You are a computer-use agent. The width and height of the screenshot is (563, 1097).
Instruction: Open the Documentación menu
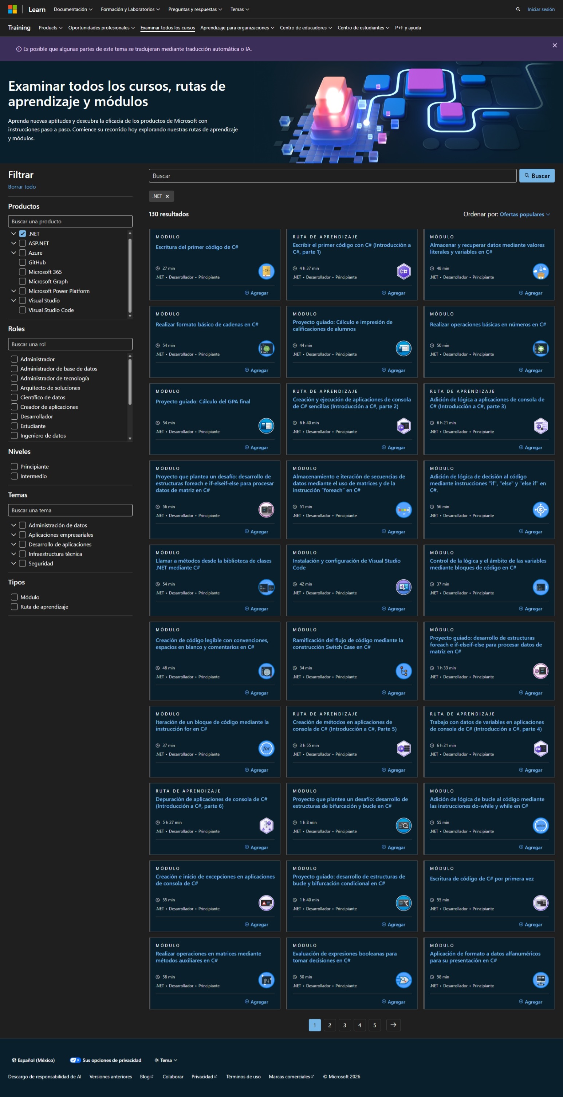coord(73,9)
